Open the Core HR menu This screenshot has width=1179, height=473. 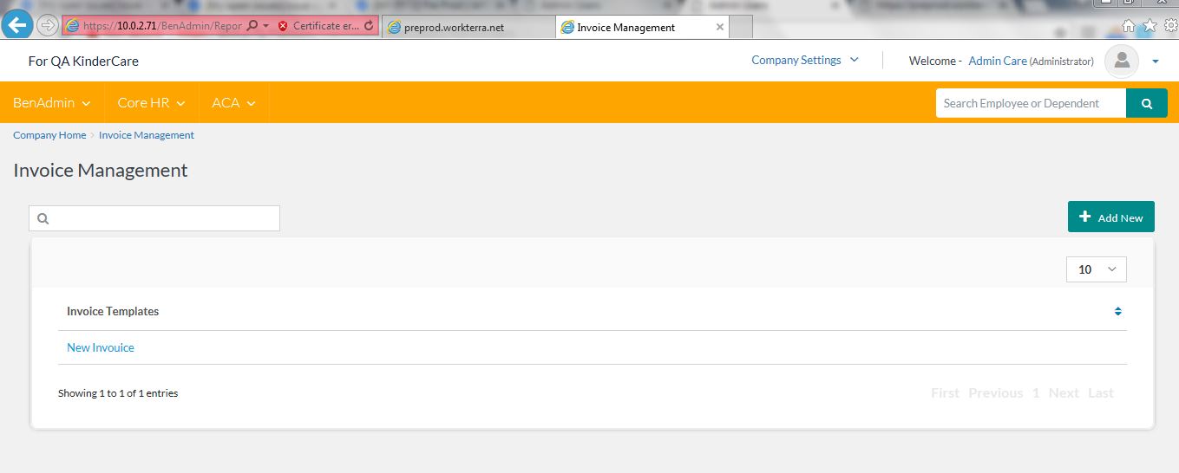(151, 102)
